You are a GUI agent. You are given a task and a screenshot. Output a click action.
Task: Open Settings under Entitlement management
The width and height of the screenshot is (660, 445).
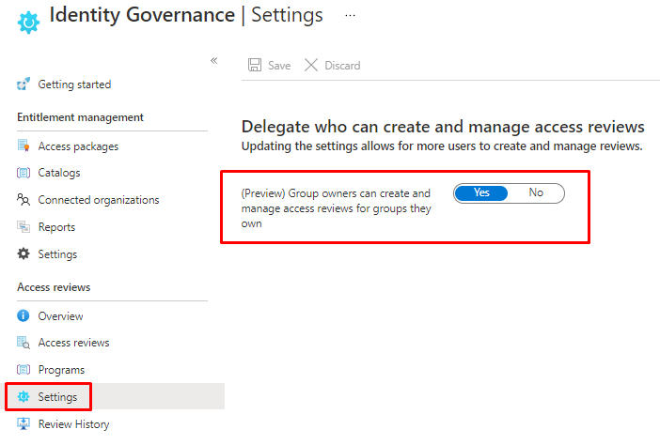pyautogui.click(x=57, y=254)
